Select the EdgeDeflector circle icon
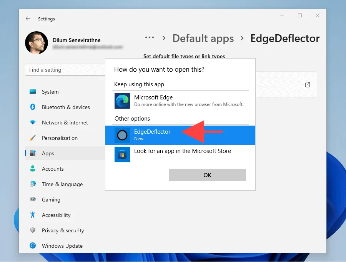The height and width of the screenshot is (262, 346). [x=122, y=135]
